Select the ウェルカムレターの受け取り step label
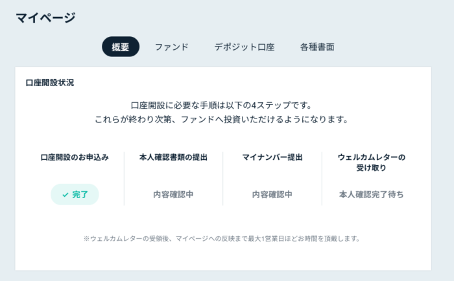The height and width of the screenshot is (281, 454). 372,163
